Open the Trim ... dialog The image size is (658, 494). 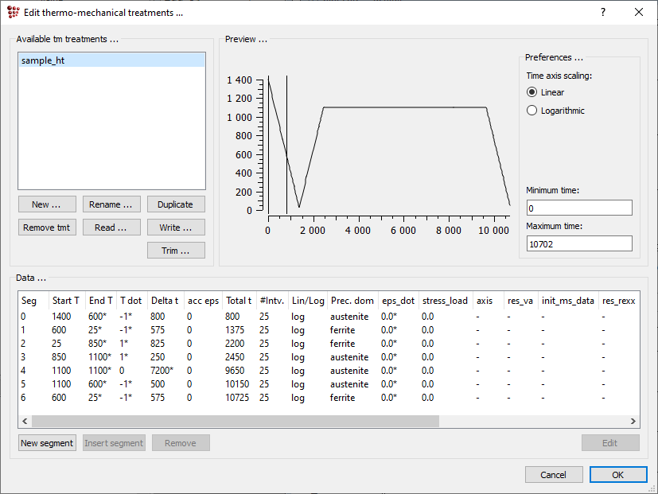175,251
